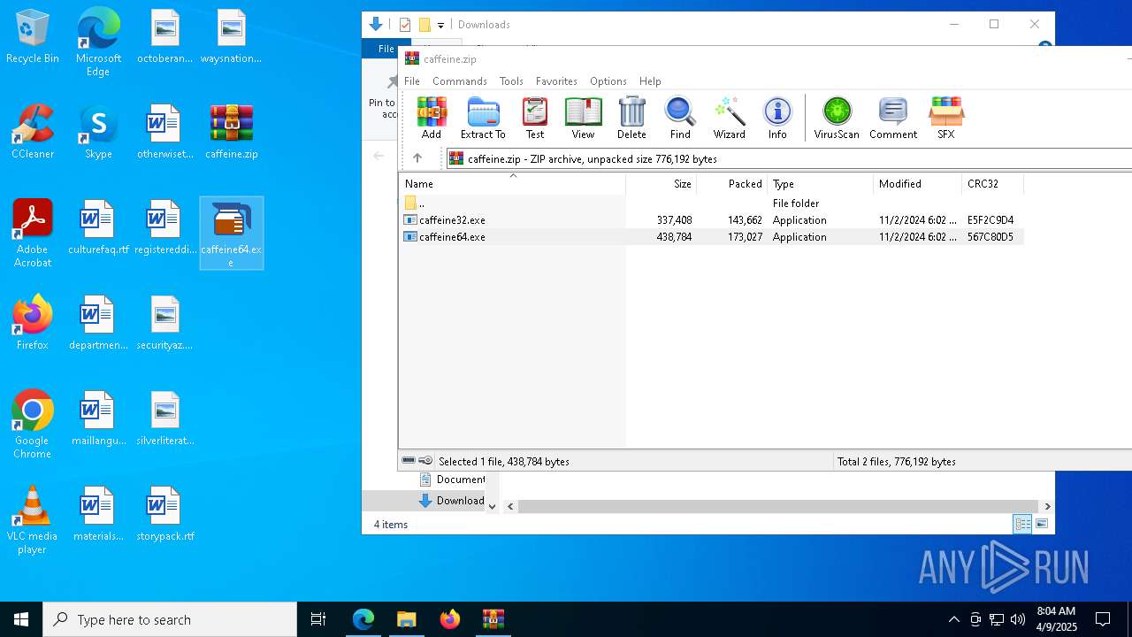
Task: Run the Test archive tool
Action: pos(535,119)
